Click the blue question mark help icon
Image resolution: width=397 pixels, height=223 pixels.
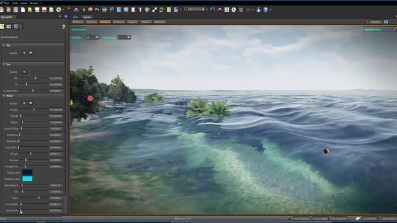click(x=265, y=10)
